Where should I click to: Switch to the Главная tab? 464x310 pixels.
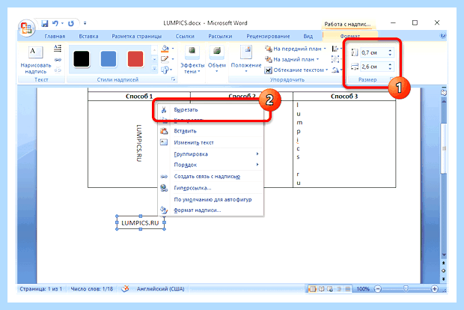tap(55, 36)
